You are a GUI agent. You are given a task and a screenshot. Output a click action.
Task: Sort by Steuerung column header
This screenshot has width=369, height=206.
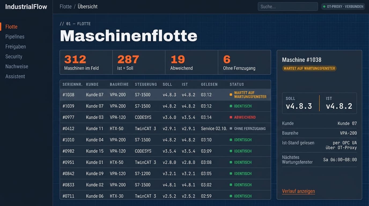coord(146,84)
